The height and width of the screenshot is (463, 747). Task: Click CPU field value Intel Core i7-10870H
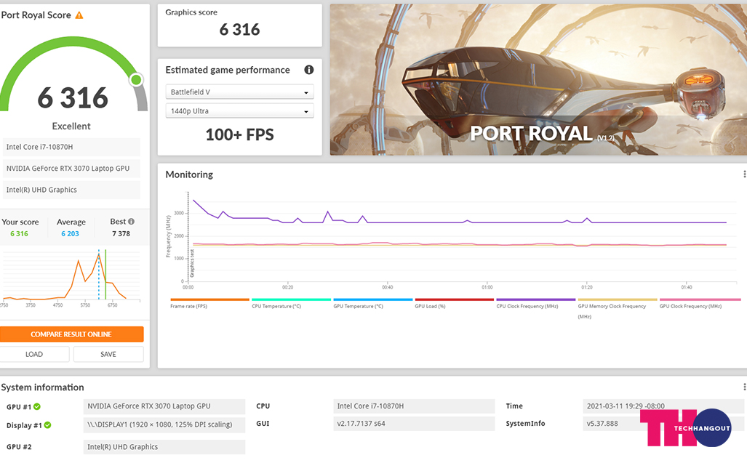pos(414,406)
